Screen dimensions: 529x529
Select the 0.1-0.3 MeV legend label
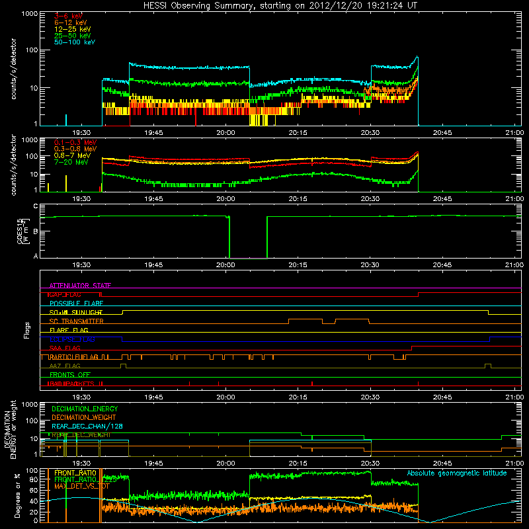click(75, 142)
